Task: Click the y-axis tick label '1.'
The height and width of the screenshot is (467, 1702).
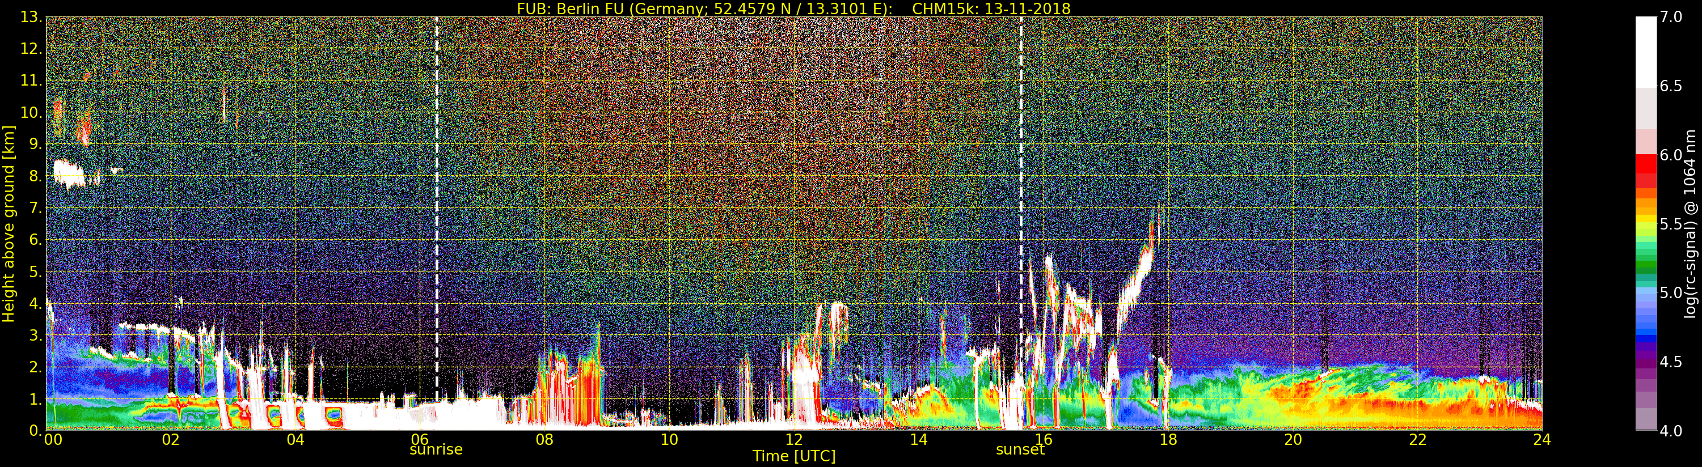Action: pyautogui.click(x=35, y=399)
